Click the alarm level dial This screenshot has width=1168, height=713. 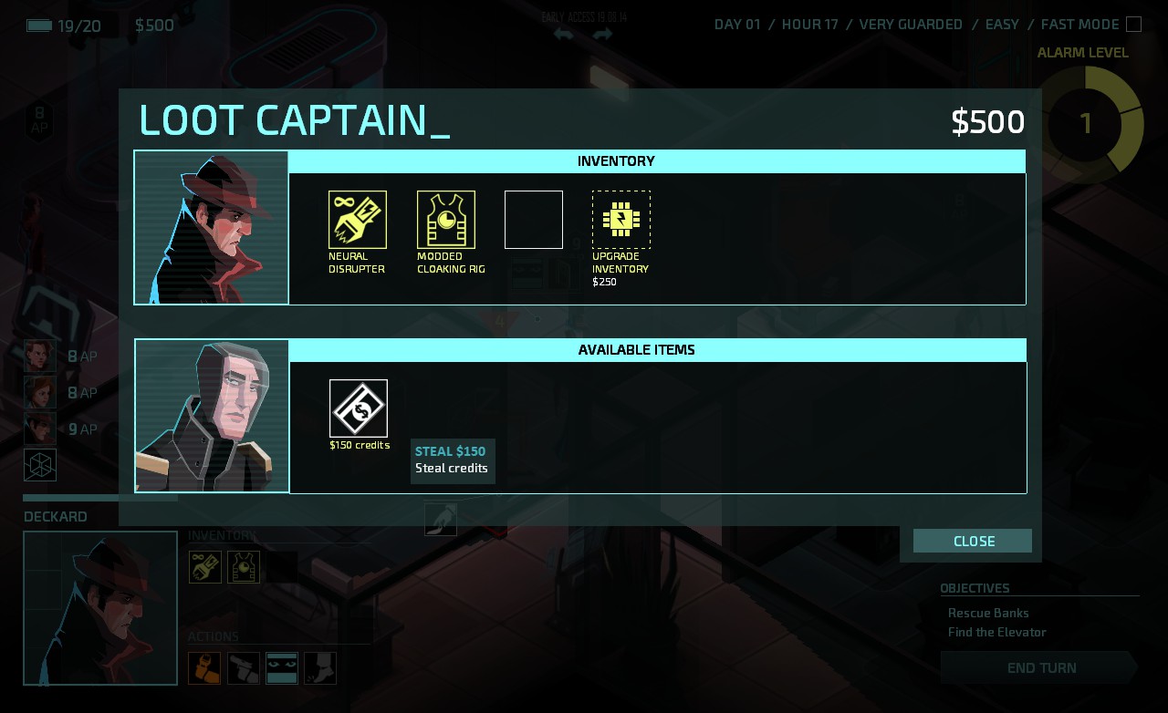pyautogui.click(x=1086, y=123)
